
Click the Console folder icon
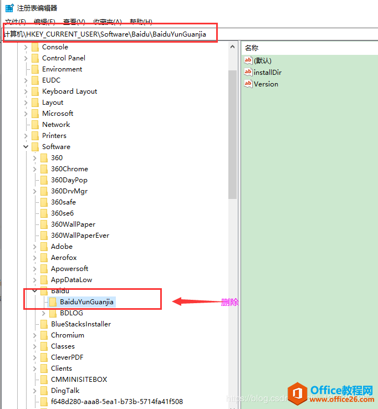(35, 47)
